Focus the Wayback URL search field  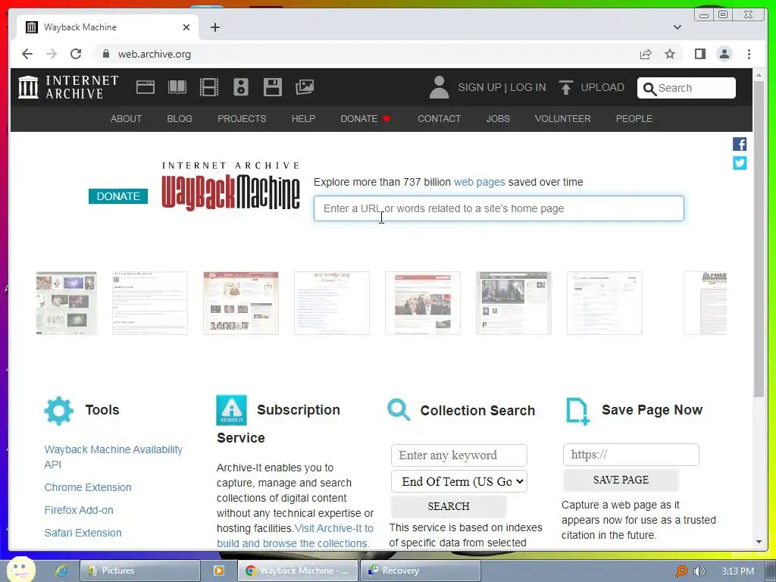coord(499,208)
